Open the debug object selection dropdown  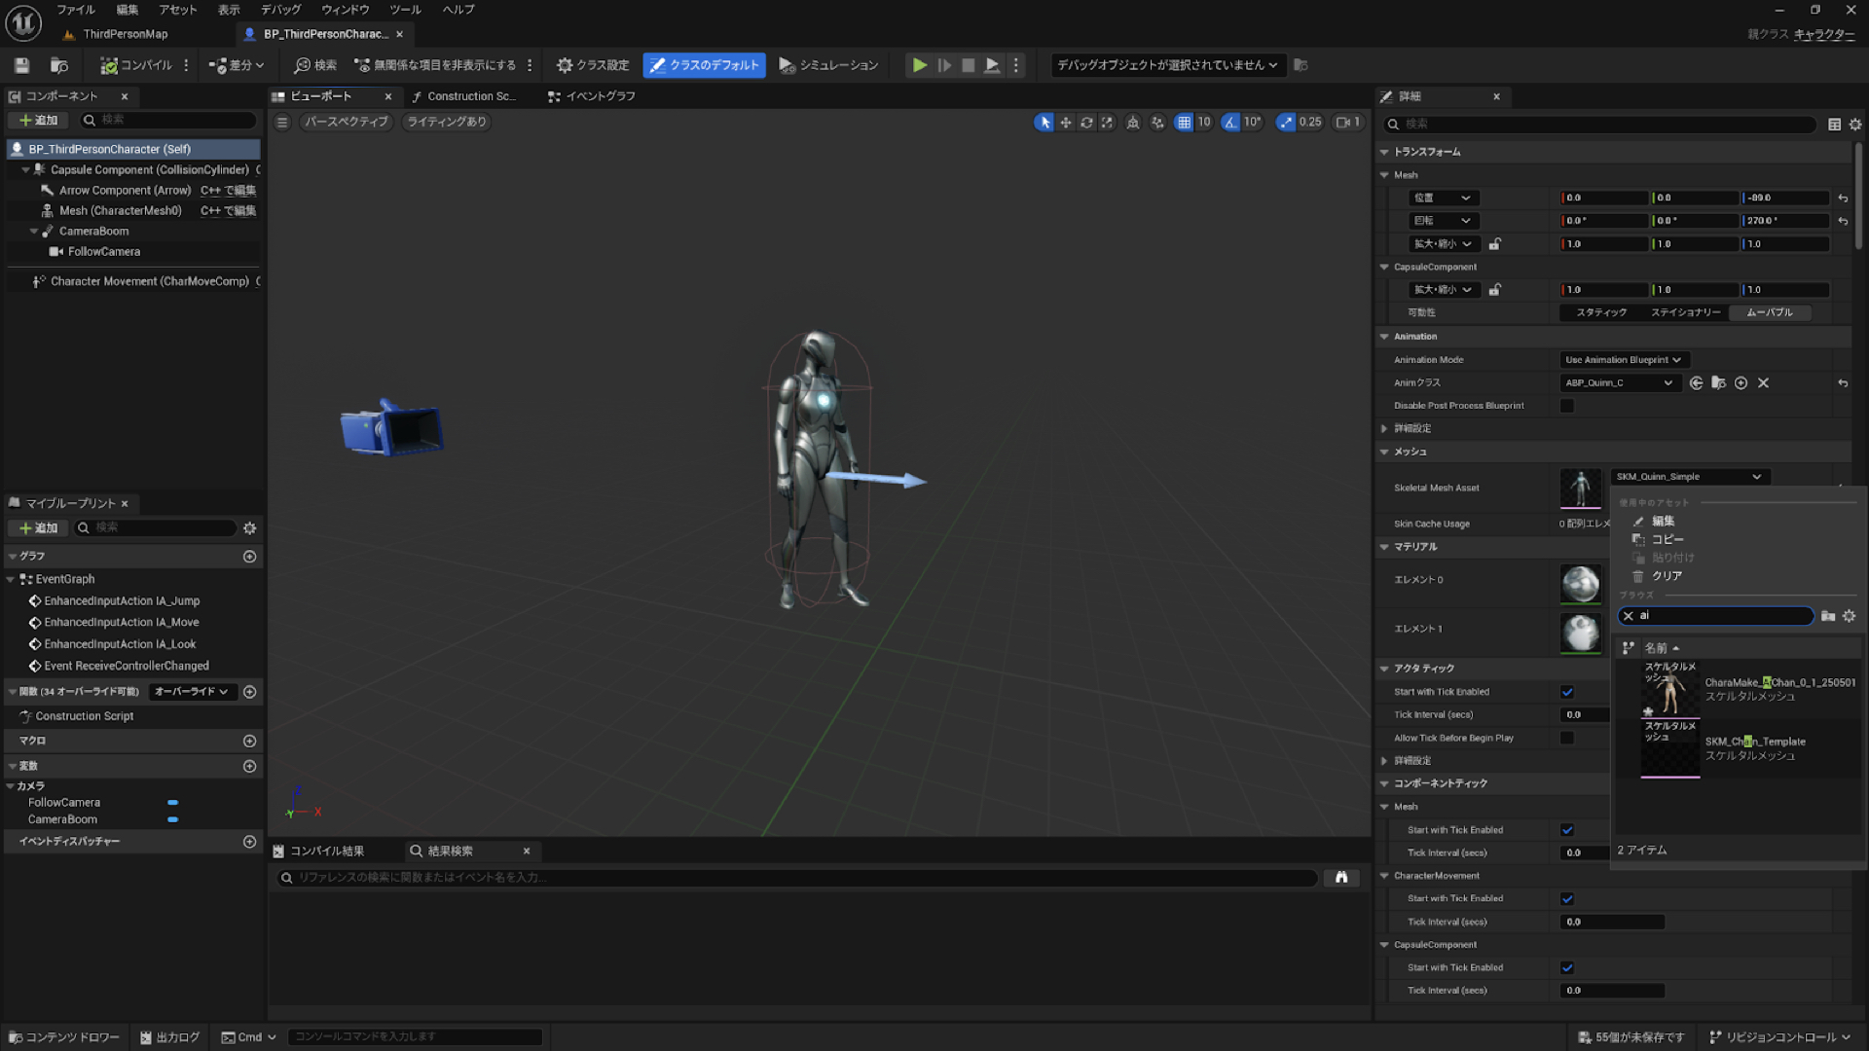pyautogui.click(x=1167, y=65)
